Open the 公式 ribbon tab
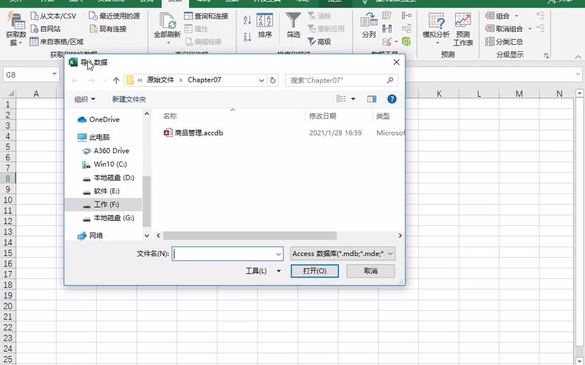 (146, 3)
